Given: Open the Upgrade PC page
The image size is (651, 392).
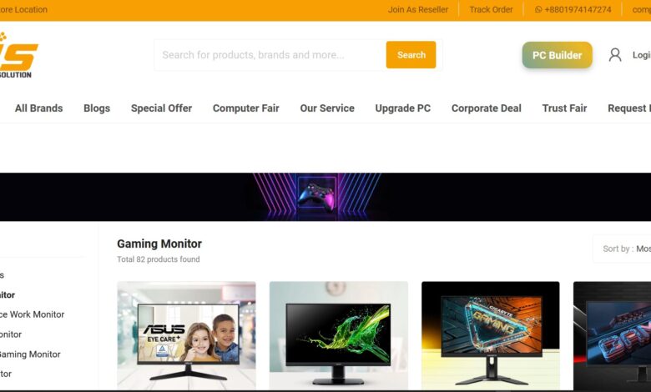Looking at the screenshot, I should coord(403,108).
